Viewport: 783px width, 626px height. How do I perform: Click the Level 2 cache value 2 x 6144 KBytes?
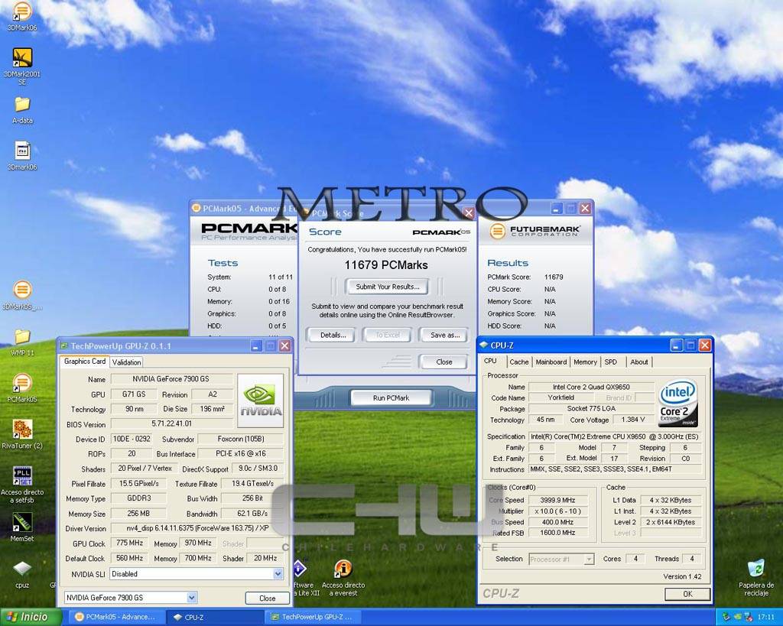click(671, 522)
